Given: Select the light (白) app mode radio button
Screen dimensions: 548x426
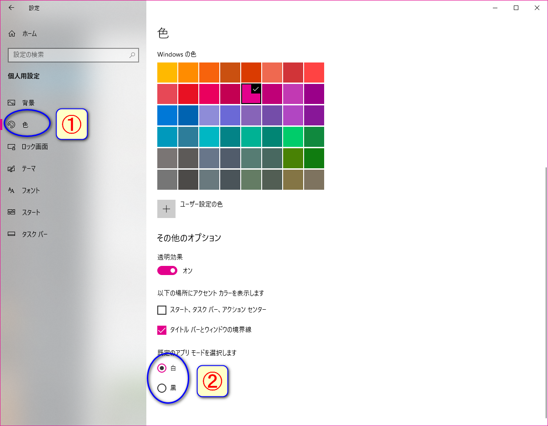Looking at the screenshot, I should click(x=162, y=368).
